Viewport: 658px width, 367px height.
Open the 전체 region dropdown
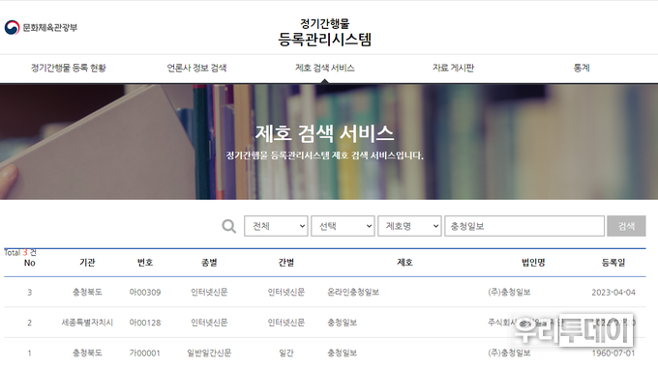coord(276,226)
